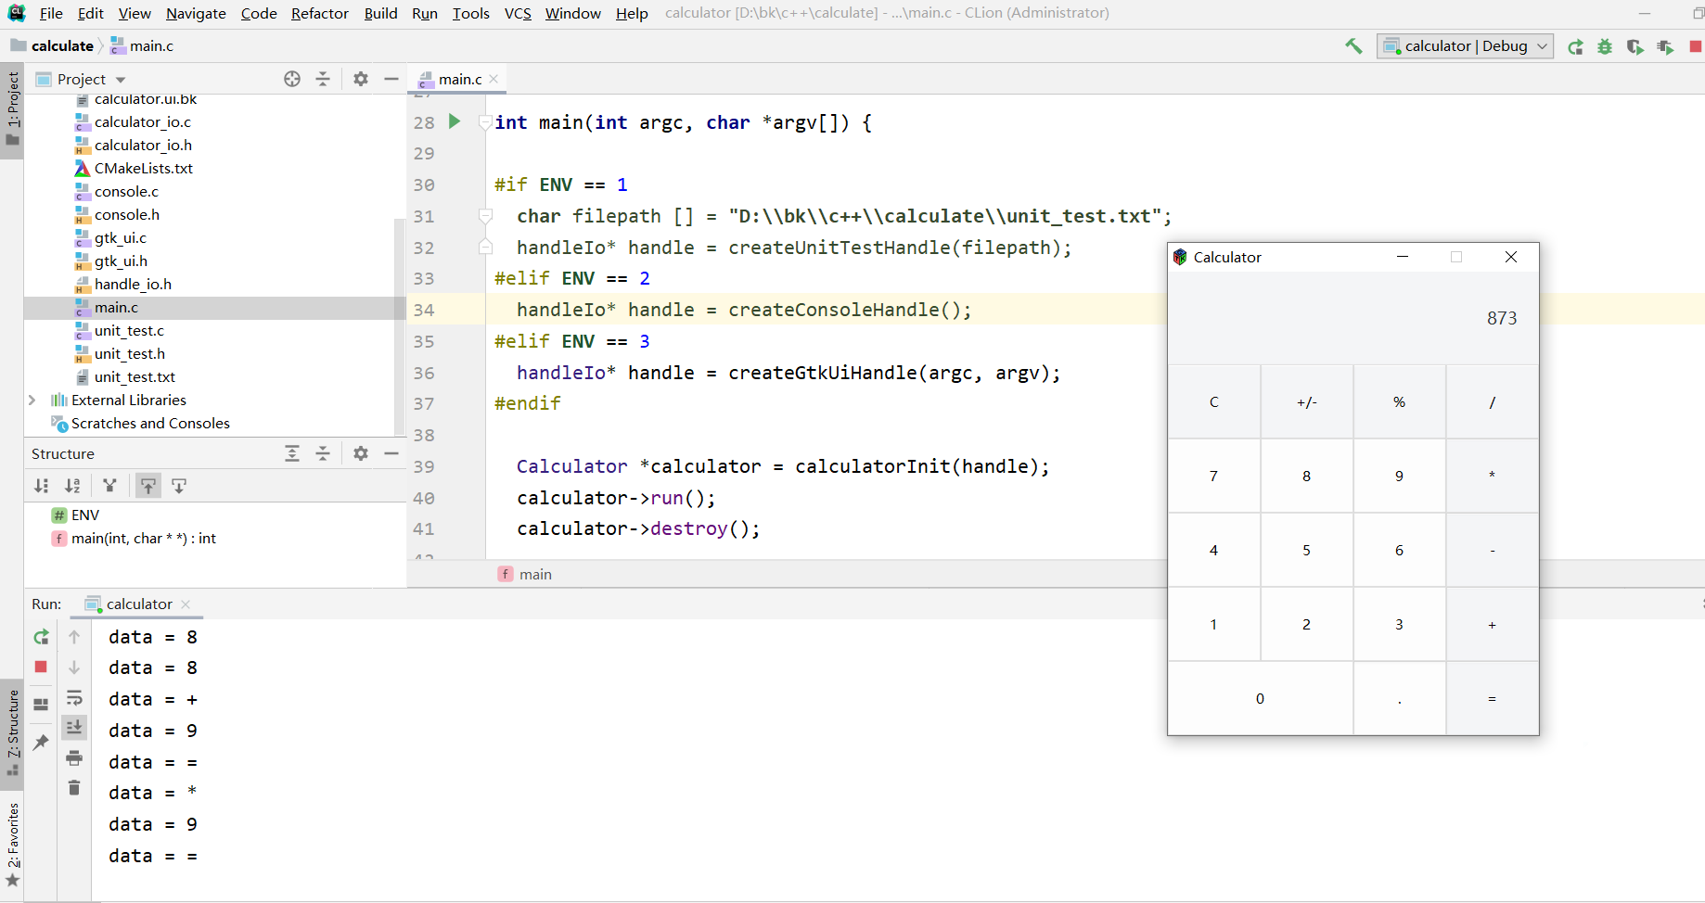The height and width of the screenshot is (903, 1705).
Task: Open the Build menu
Action: pos(380,13)
